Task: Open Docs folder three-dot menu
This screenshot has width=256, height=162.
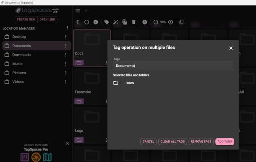Action: coord(107,63)
